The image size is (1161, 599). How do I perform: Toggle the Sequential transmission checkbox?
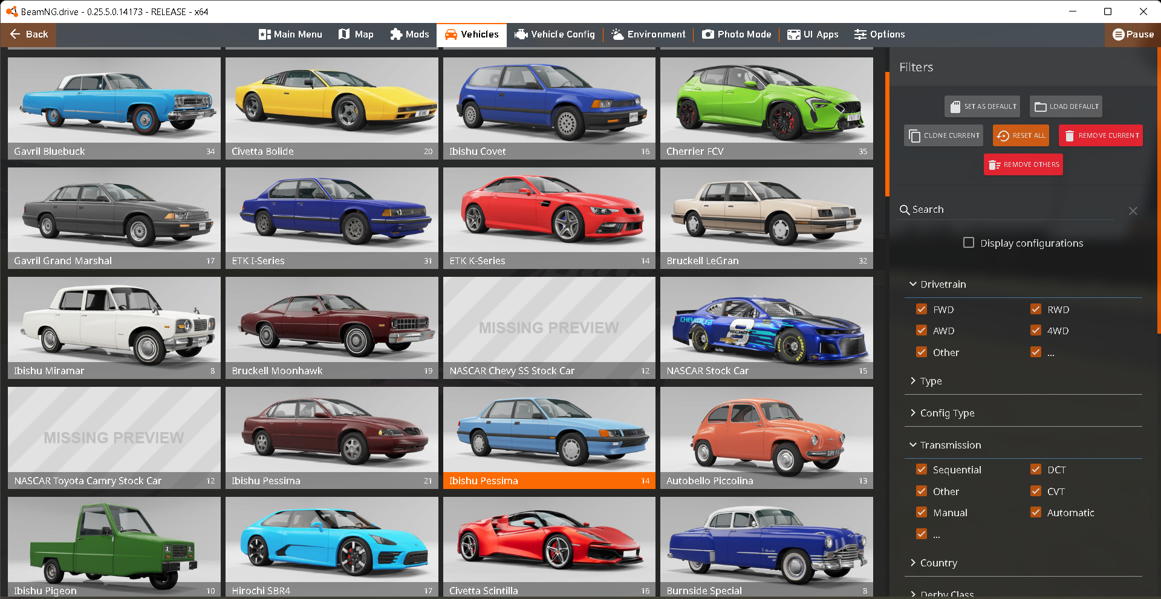click(922, 469)
